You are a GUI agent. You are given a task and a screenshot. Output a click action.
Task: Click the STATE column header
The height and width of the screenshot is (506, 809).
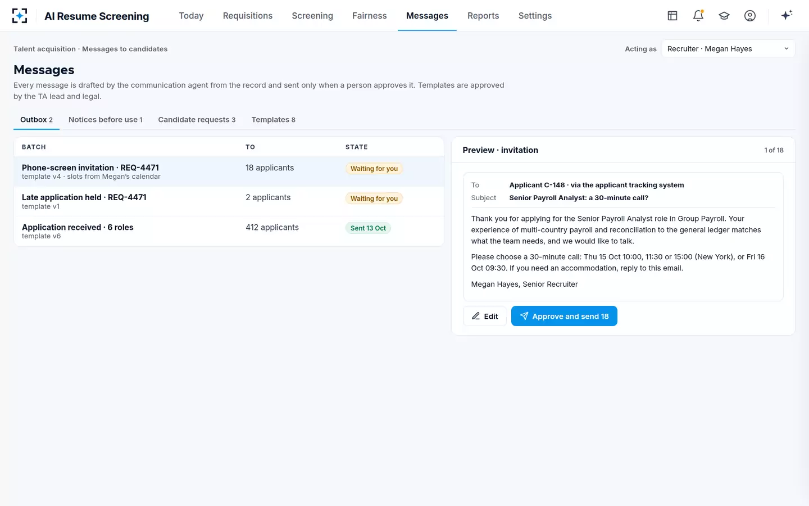click(357, 147)
